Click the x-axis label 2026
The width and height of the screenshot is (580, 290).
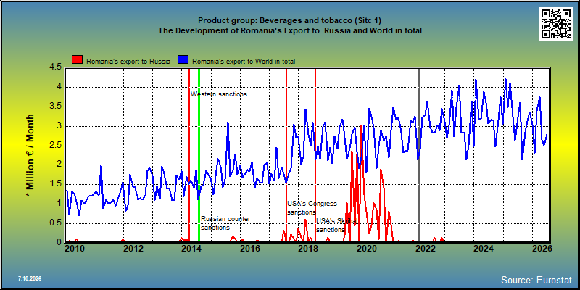click(542, 248)
